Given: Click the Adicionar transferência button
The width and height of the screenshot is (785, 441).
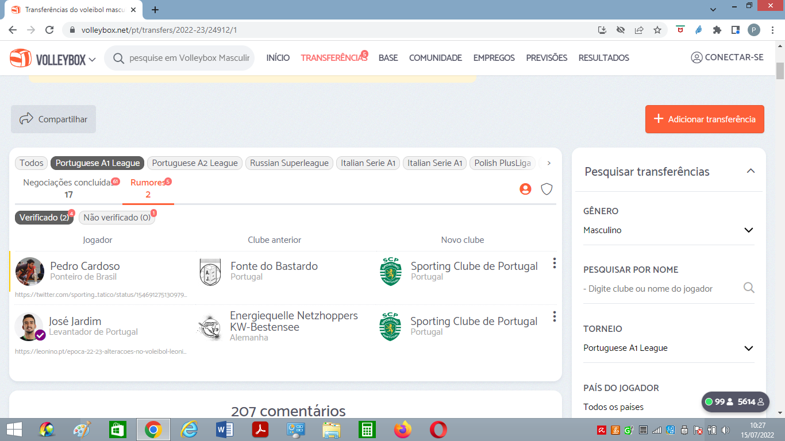Looking at the screenshot, I should pos(705,119).
